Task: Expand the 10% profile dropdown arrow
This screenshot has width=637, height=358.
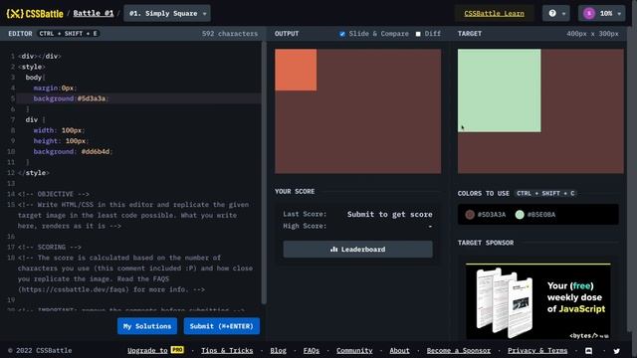Action: pyautogui.click(x=619, y=14)
